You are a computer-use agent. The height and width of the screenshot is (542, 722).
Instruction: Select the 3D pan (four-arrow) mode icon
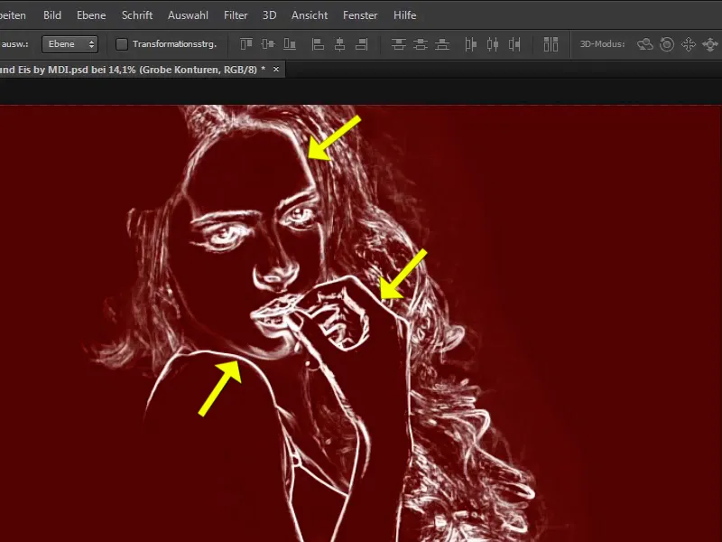[689, 44]
